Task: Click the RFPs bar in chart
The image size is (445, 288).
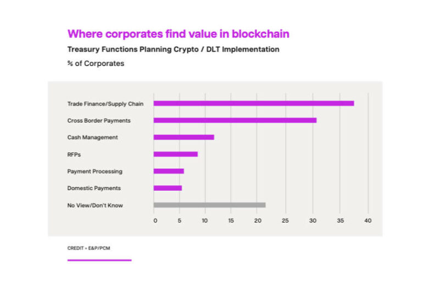Action: (175, 154)
